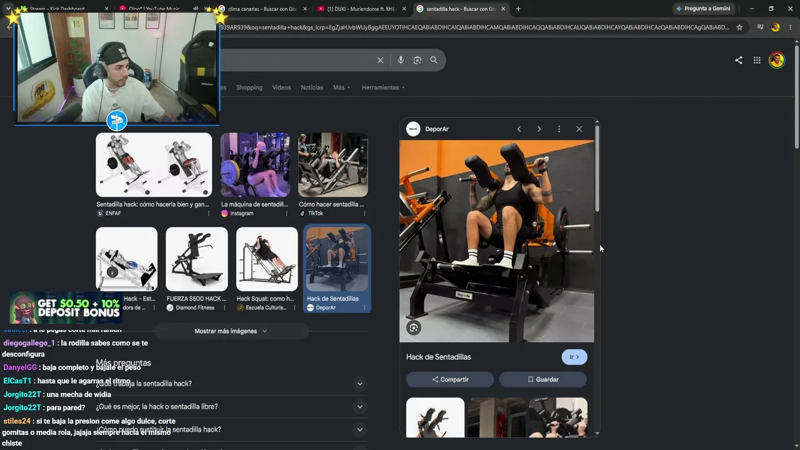The height and width of the screenshot is (450, 800).
Task: Open the ENFAF sentadilla hack image result
Action: point(154,165)
